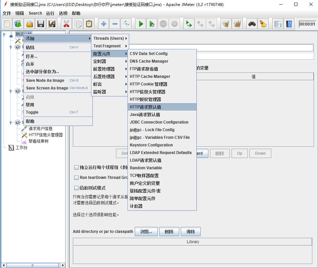The height and width of the screenshot is (268, 318).
Task: Choose CSV Data Set Config
Action: (162, 54)
